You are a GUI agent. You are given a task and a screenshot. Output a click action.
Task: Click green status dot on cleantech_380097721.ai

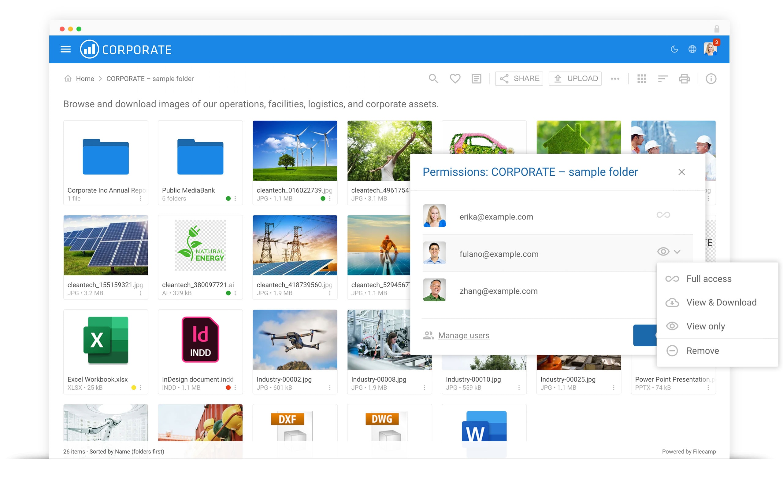click(x=228, y=293)
